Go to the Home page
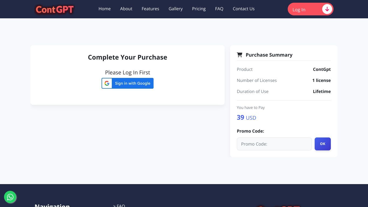The image size is (368, 207). pos(105,9)
